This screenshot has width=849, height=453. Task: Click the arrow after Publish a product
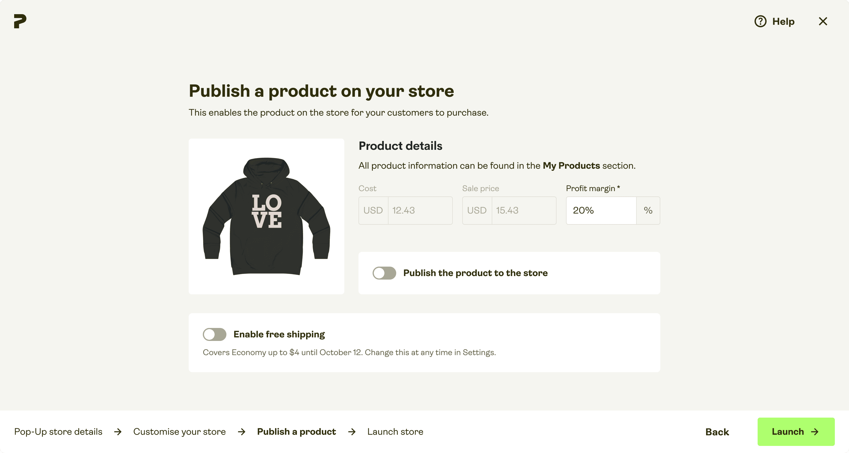[x=352, y=431]
